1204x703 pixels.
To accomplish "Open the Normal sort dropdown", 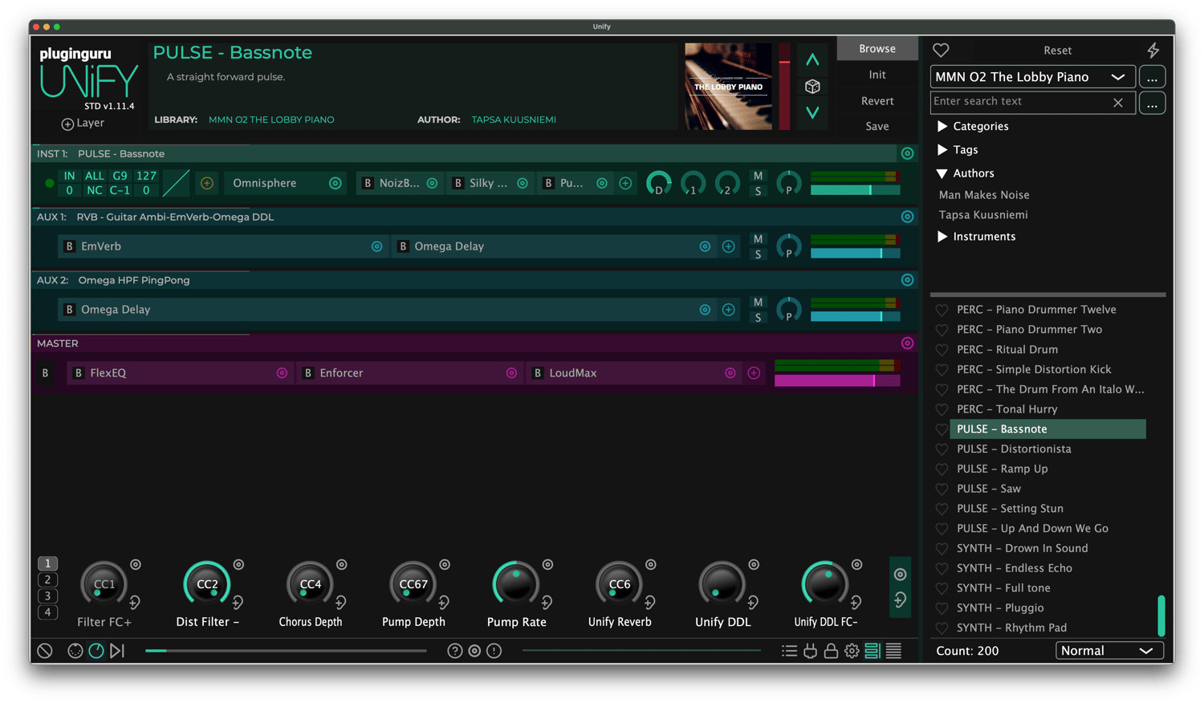I will click(x=1108, y=651).
